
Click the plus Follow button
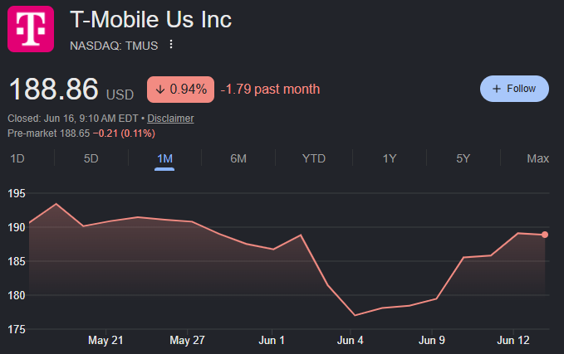tap(514, 89)
